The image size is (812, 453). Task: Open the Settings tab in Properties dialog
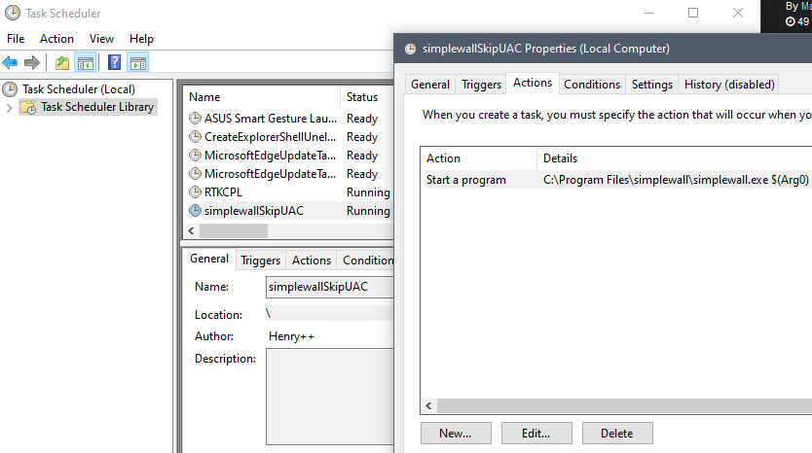click(x=651, y=85)
